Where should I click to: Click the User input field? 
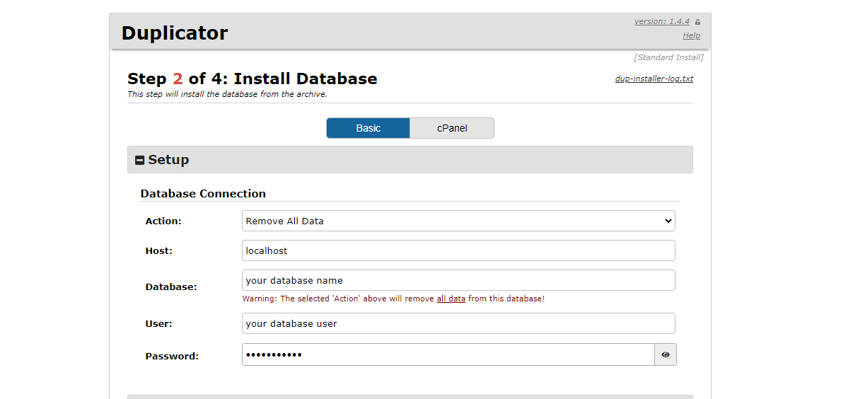click(x=458, y=323)
